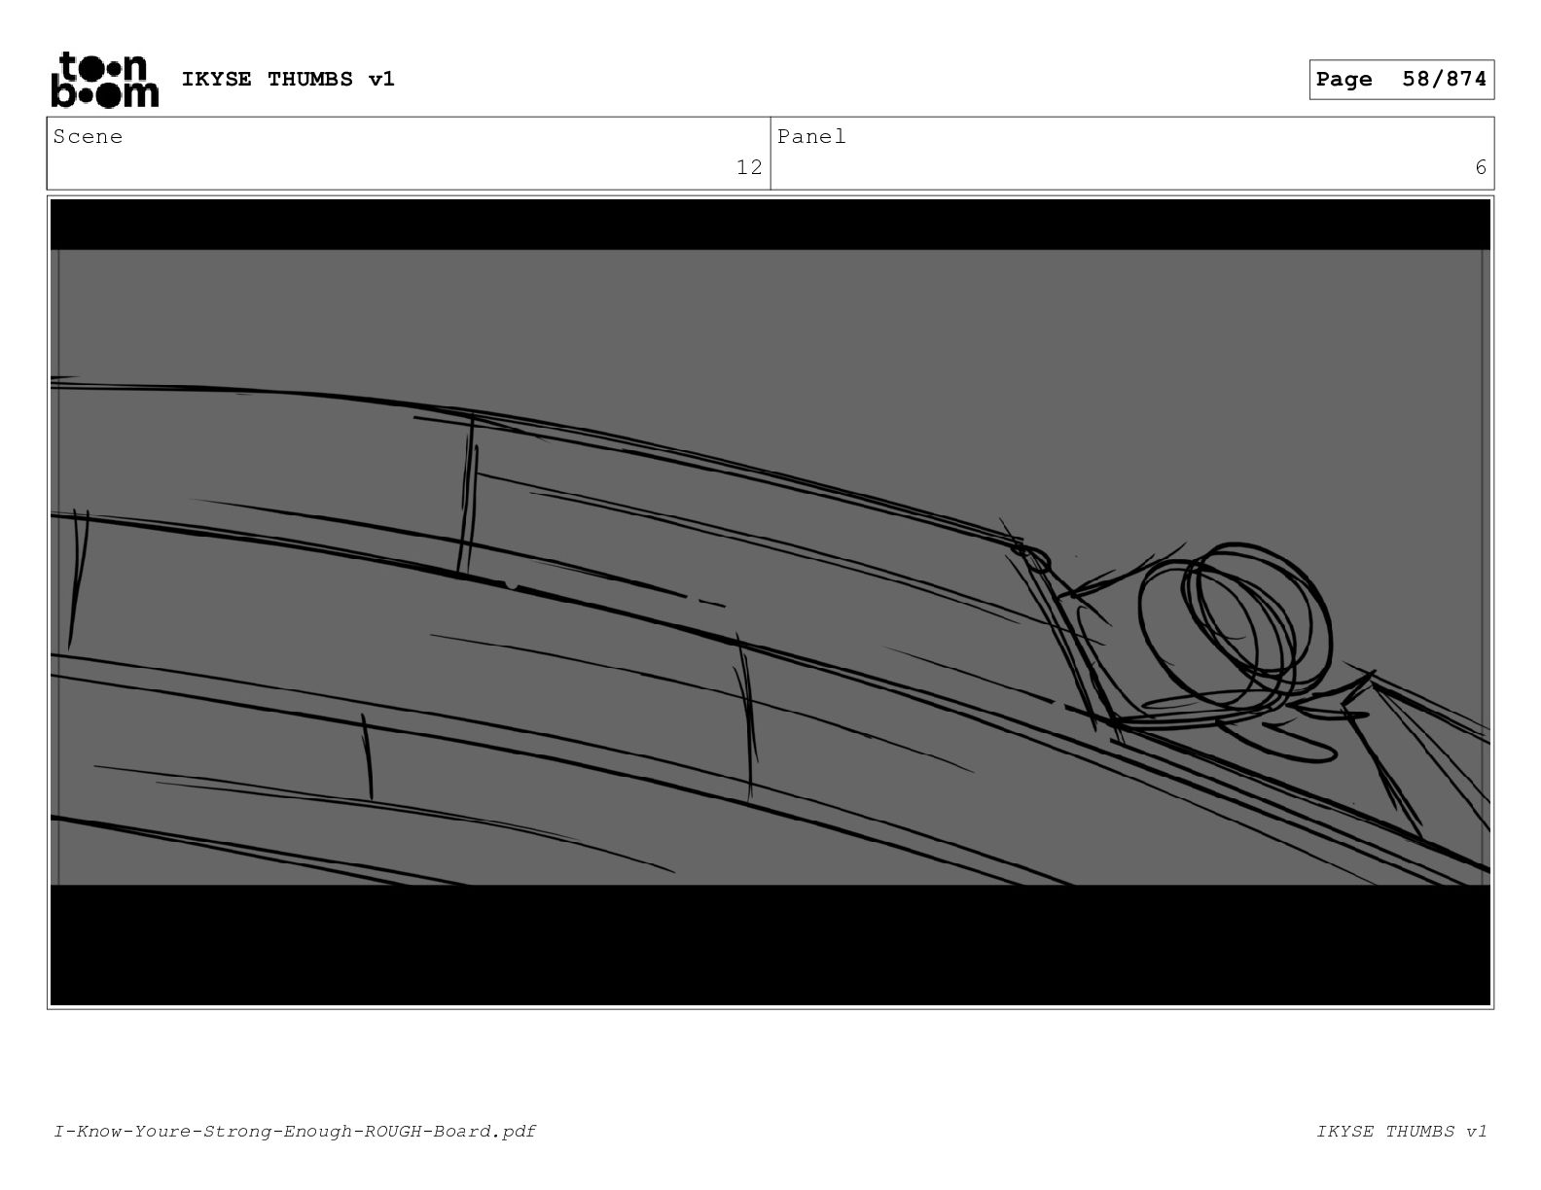Select scene number '12'

(749, 167)
